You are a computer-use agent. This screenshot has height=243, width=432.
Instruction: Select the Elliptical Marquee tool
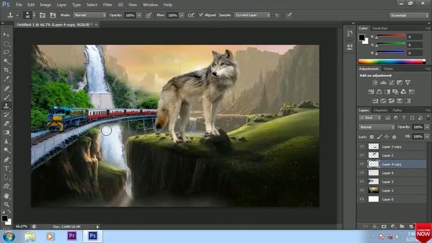tap(6, 43)
